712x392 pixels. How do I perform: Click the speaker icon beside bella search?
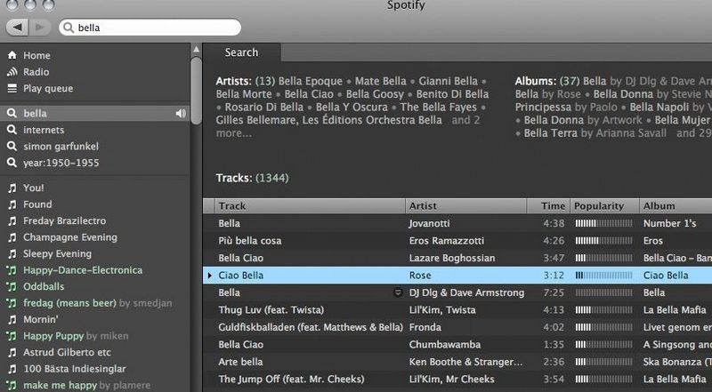coord(181,114)
